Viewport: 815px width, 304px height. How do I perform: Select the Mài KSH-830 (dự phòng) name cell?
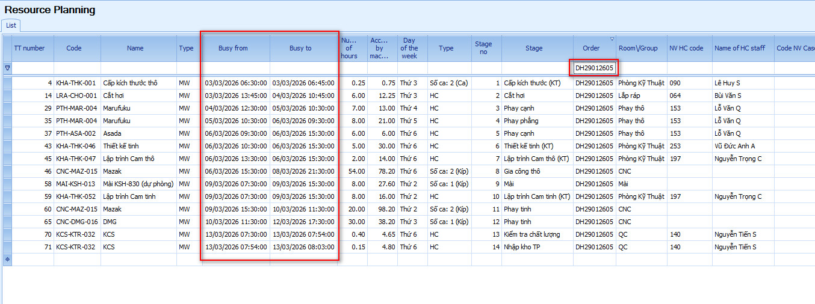coord(138,184)
